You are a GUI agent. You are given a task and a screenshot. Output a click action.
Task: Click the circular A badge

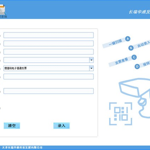point(128,39)
